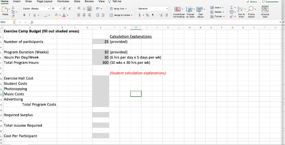The height and width of the screenshot is (145, 285).
Task: Switch to the Draw tab
Action: [29, 1]
